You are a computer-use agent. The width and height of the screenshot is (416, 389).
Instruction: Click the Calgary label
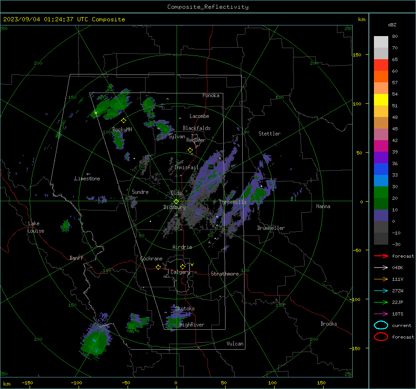(x=180, y=272)
